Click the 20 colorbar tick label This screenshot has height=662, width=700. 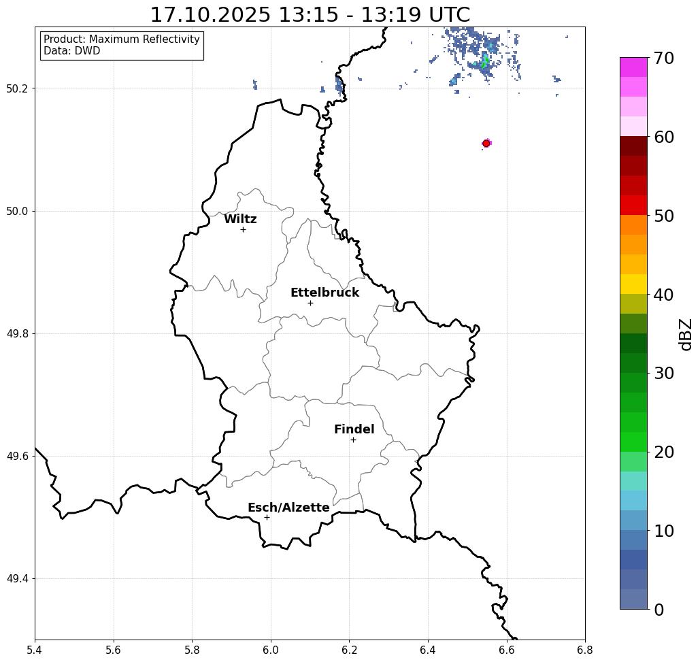tap(663, 452)
